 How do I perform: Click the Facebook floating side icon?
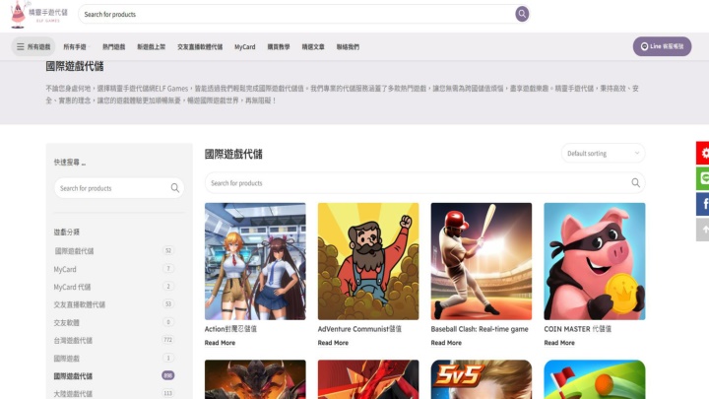pos(703,204)
